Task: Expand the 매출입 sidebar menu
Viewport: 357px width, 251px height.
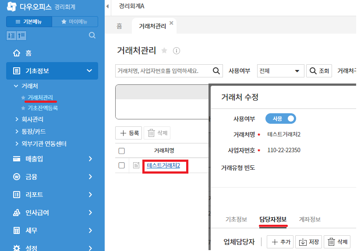Action: click(x=52, y=159)
